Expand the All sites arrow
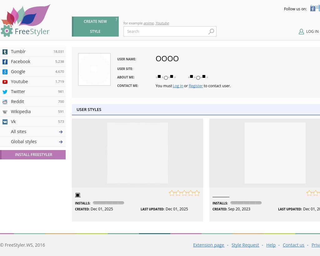320x256 pixels. (x=61, y=132)
